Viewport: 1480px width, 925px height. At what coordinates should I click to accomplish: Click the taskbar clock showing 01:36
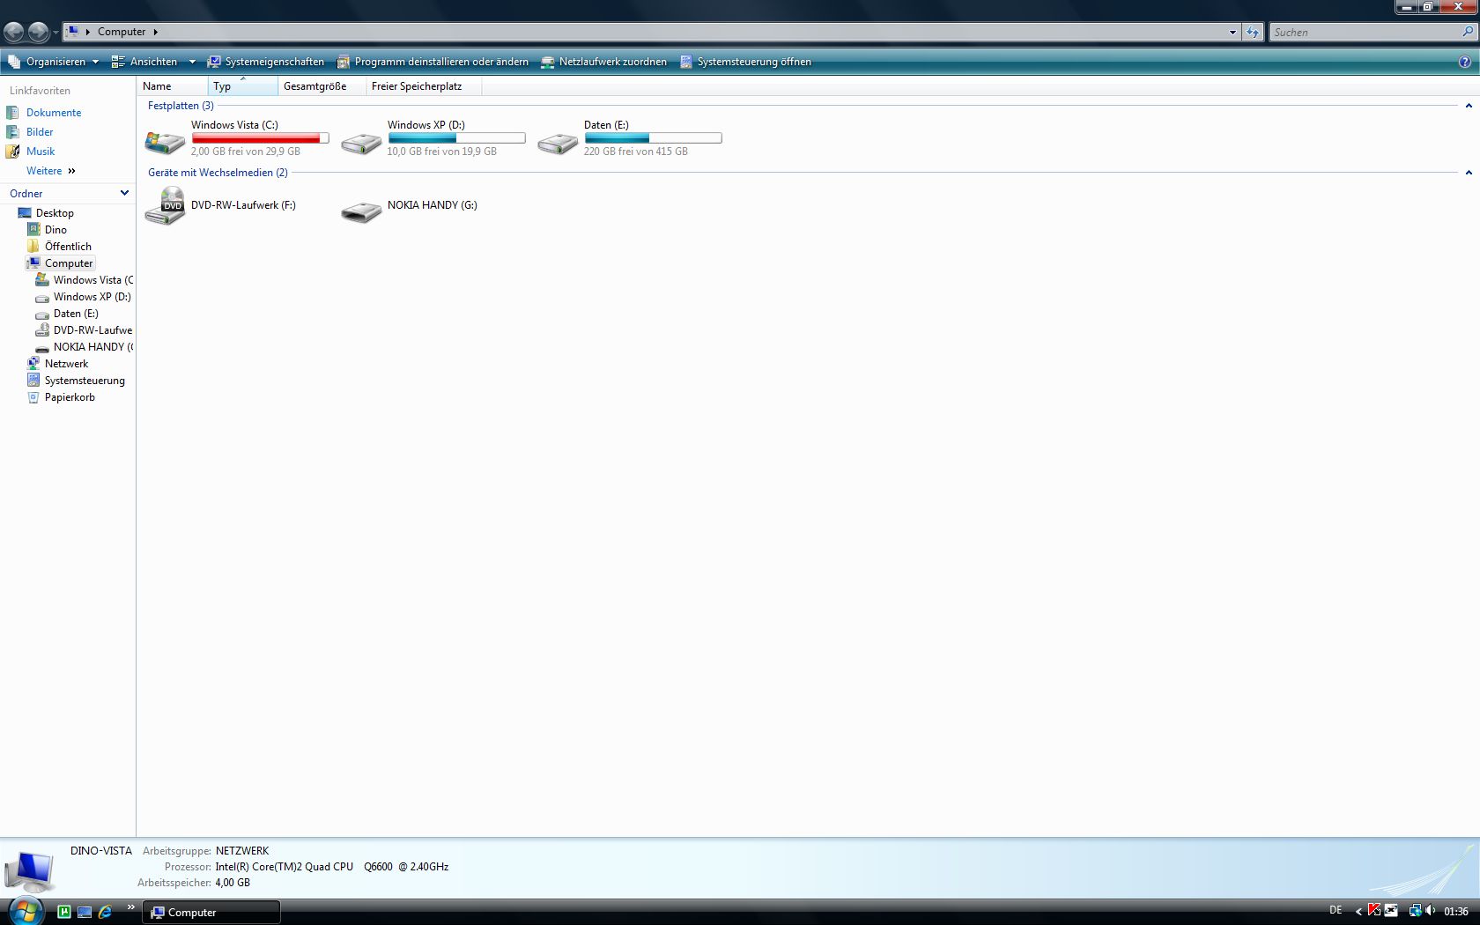tap(1456, 912)
